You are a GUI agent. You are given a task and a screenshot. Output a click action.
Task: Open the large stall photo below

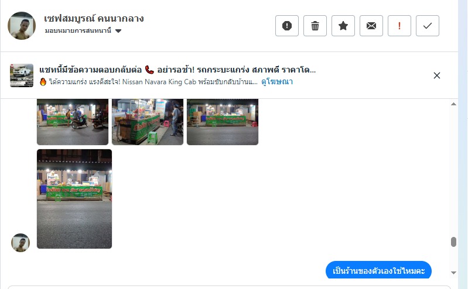click(74, 199)
